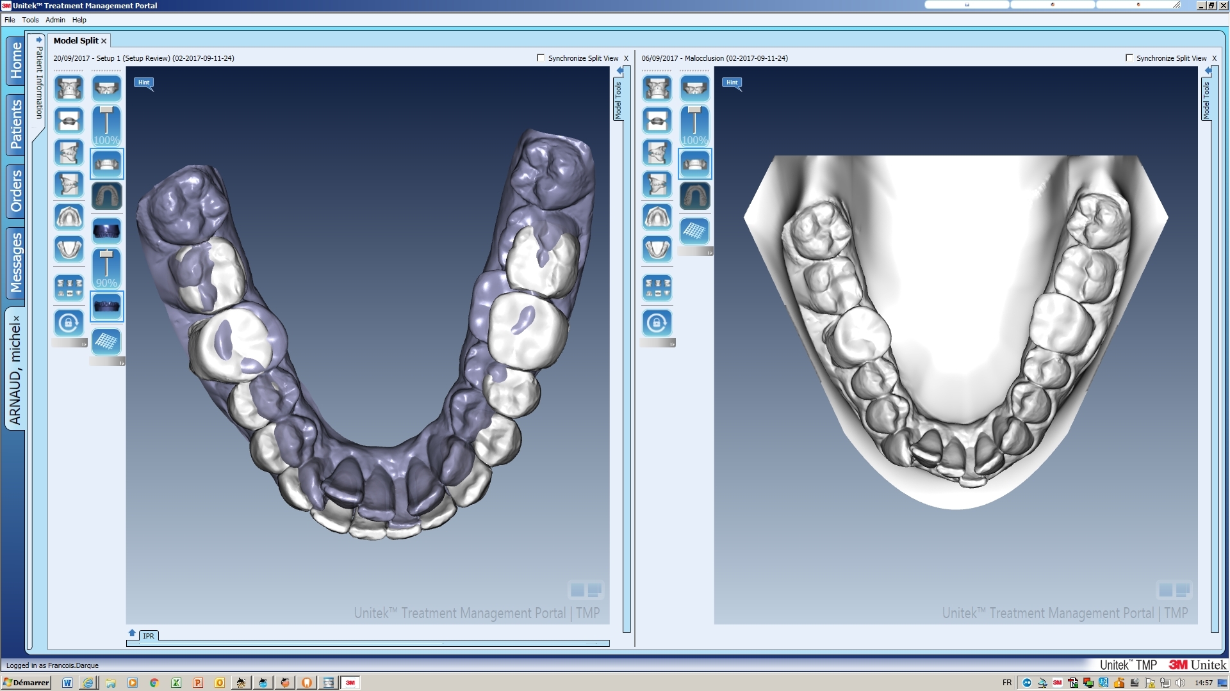Toggle upper jaw visibility in right panel

694,88
